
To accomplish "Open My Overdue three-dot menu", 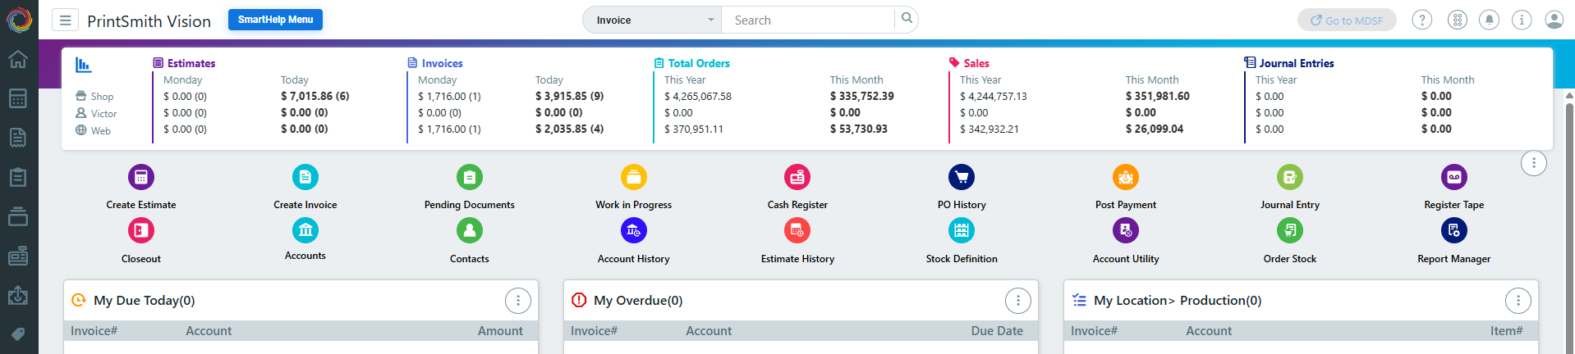I will pos(1018,301).
